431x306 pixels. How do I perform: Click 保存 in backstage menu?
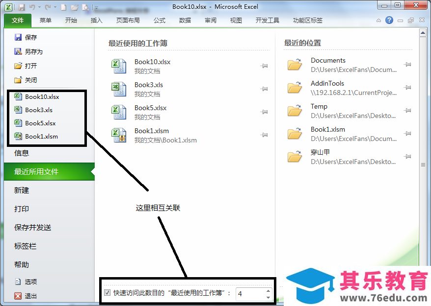click(x=26, y=37)
